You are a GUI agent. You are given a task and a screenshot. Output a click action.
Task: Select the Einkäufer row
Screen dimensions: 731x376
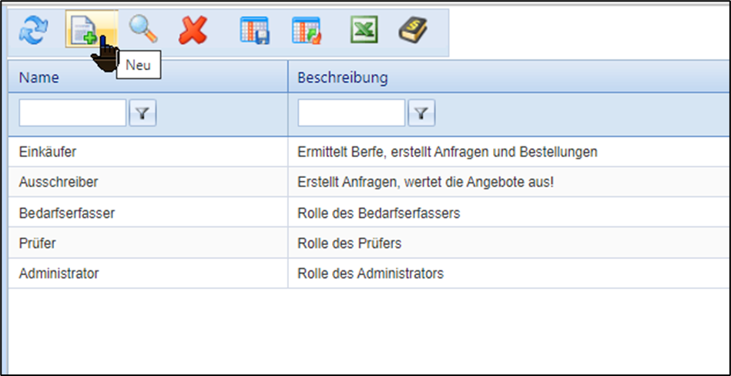click(48, 152)
